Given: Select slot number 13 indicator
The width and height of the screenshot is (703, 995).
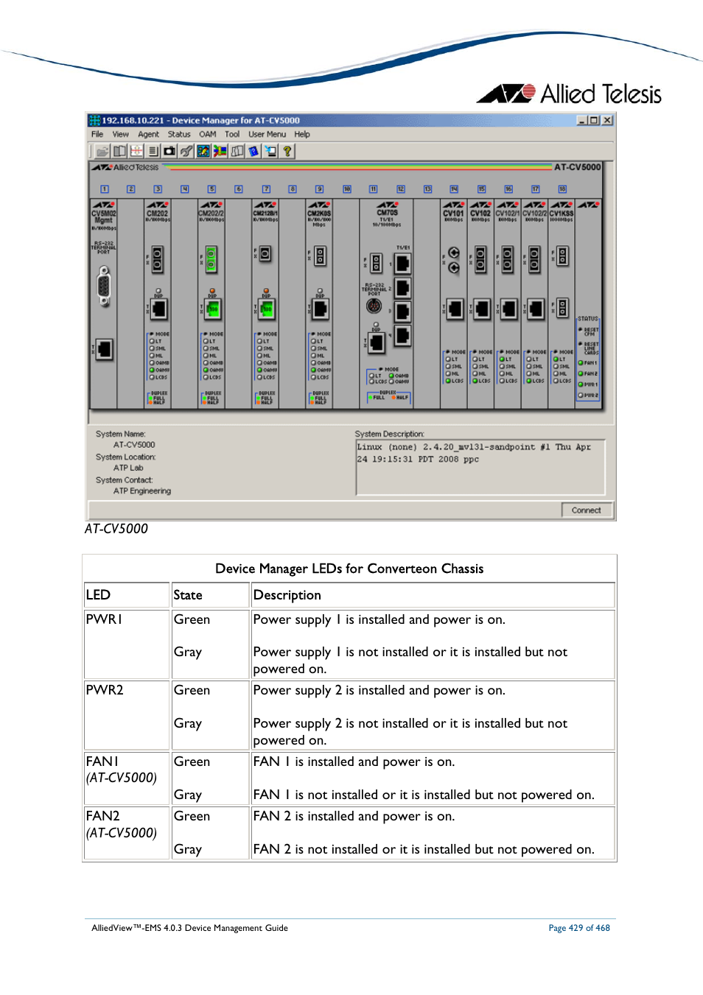Looking at the screenshot, I should (427, 189).
